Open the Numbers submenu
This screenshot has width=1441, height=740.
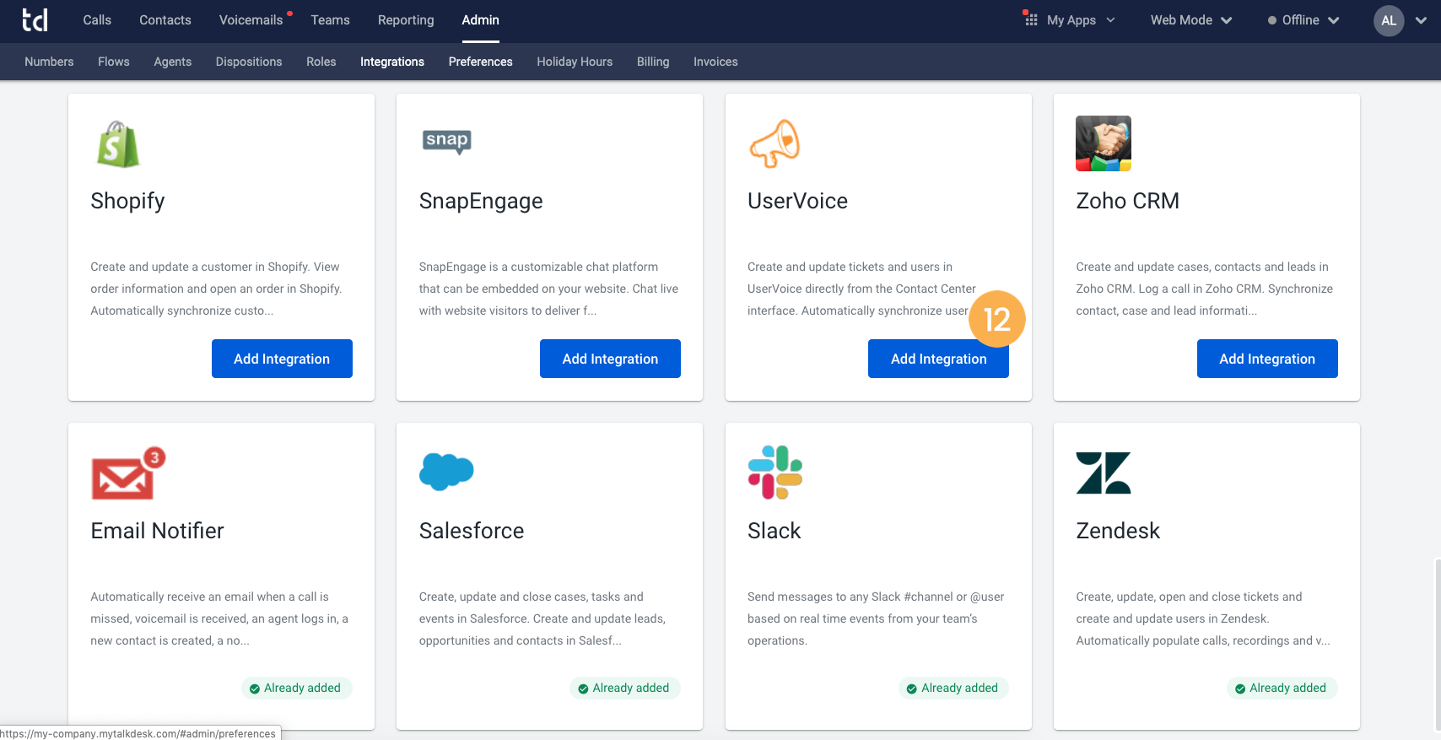(x=49, y=62)
